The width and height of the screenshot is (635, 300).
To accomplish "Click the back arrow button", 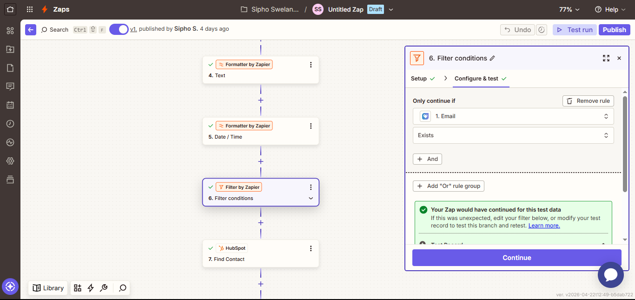I will click(31, 29).
